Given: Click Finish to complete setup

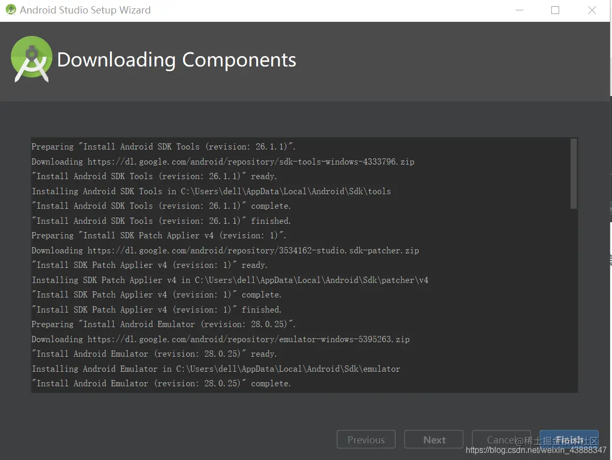Looking at the screenshot, I should pyautogui.click(x=569, y=440).
